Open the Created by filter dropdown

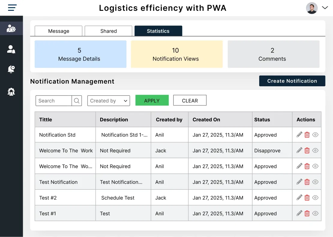click(108, 100)
